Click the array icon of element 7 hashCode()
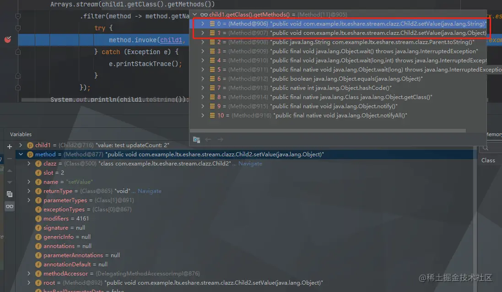The height and width of the screenshot is (292, 502). click(212, 88)
